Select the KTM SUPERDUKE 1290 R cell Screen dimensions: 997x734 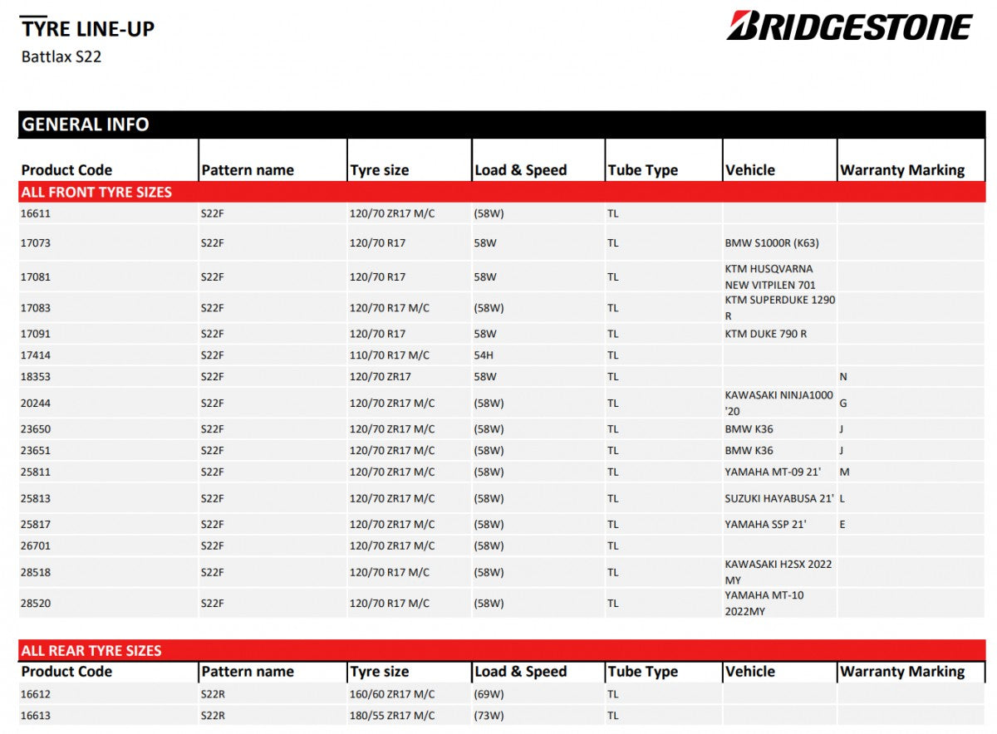[x=779, y=308]
